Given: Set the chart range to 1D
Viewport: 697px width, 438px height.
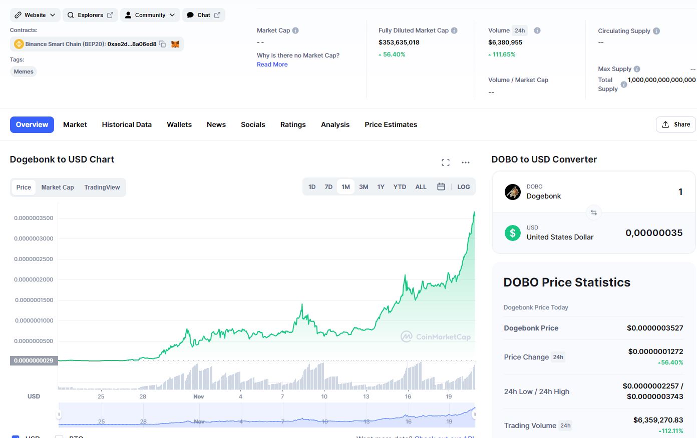Looking at the screenshot, I should (x=312, y=187).
